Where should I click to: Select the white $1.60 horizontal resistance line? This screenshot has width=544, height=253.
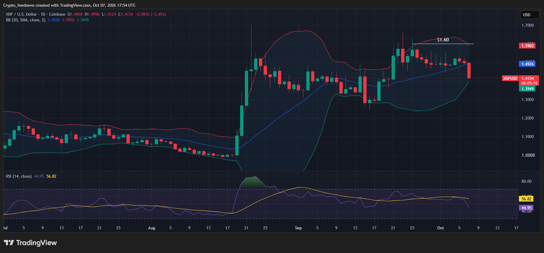pos(443,44)
